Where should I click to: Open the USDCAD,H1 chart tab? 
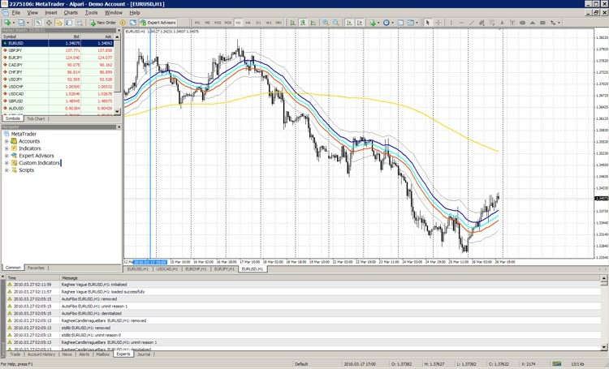click(x=166, y=268)
